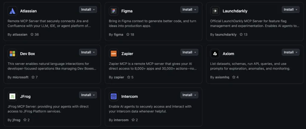Open the JFrog server title

click(25, 96)
